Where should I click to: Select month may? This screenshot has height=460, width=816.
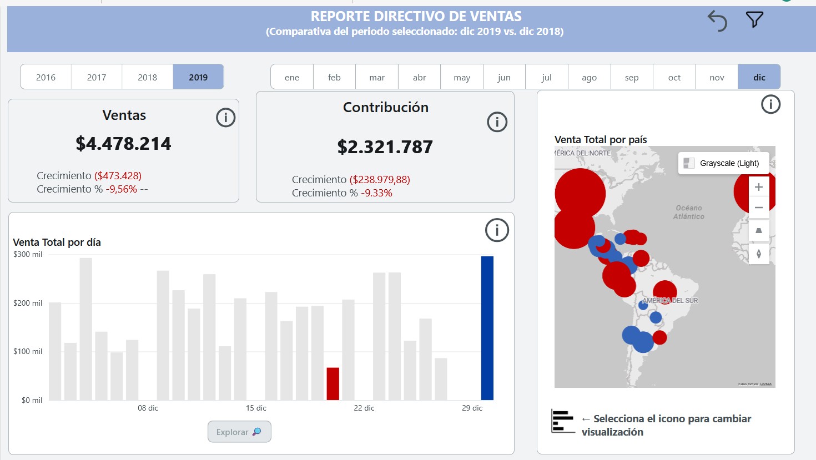[x=462, y=77]
